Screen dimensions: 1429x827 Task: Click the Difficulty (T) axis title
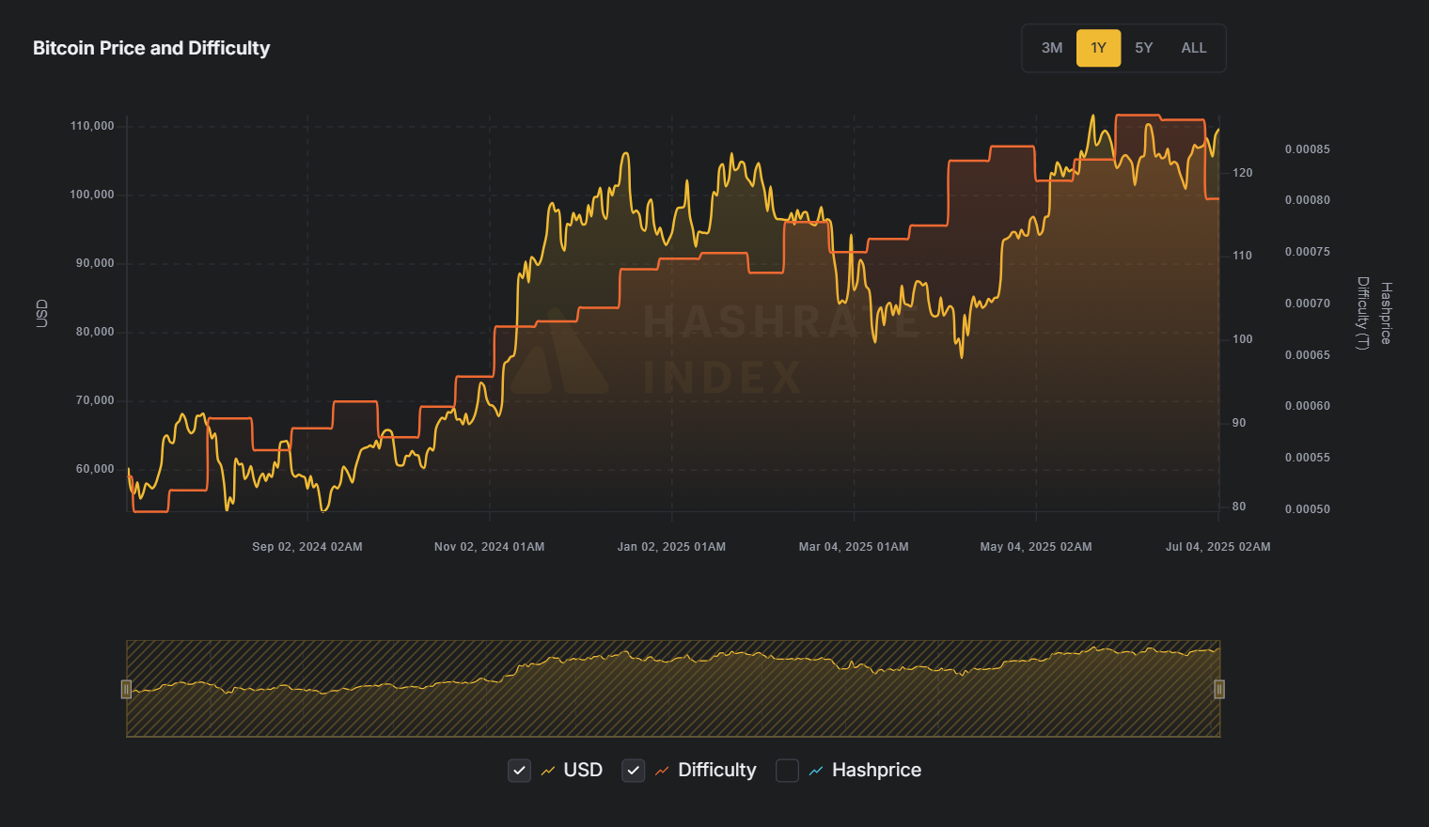coord(1362,313)
